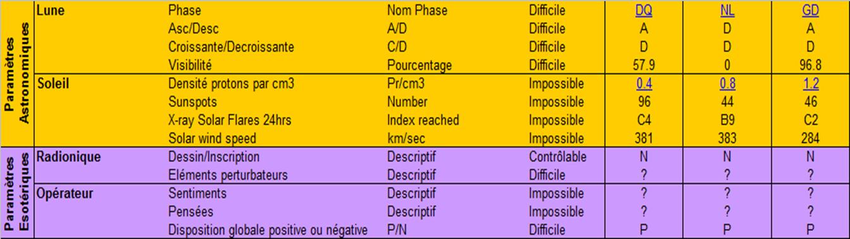This screenshot has width=850, height=239.
Task: Open the DQ moon phase link
Action: point(644,11)
